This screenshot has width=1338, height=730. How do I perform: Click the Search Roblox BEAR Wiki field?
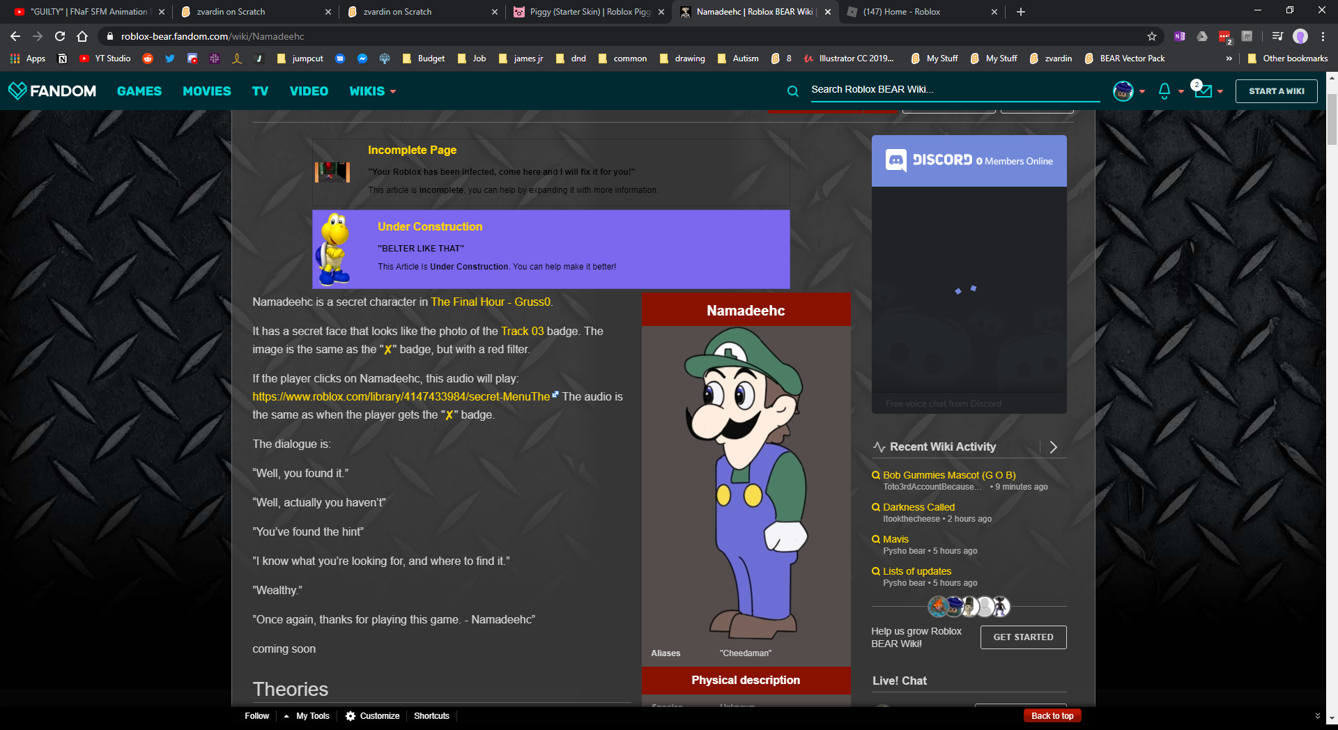(x=955, y=90)
